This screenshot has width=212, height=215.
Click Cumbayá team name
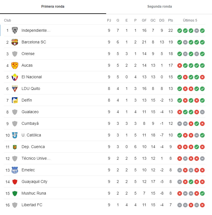click(30, 123)
